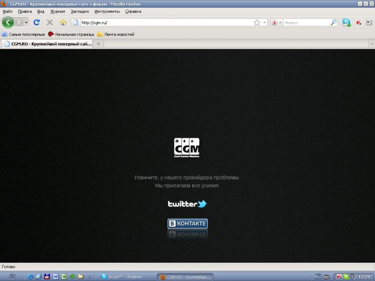375x281 pixels.
Task: Click the virtual keyboard K toolbar icon
Action: coord(369,22)
